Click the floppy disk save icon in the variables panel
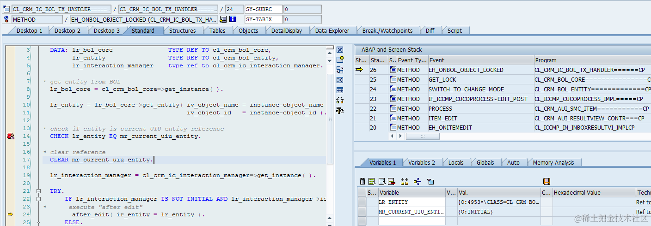The height and width of the screenshot is (226, 651). click(547, 182)
